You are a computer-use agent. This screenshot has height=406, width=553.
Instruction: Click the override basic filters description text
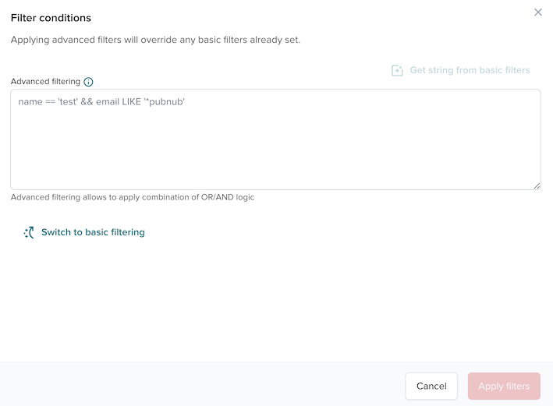point(155,40)
